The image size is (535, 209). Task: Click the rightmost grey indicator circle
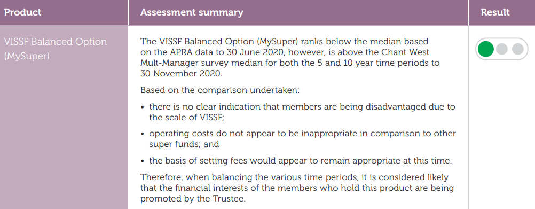(517, 49)
